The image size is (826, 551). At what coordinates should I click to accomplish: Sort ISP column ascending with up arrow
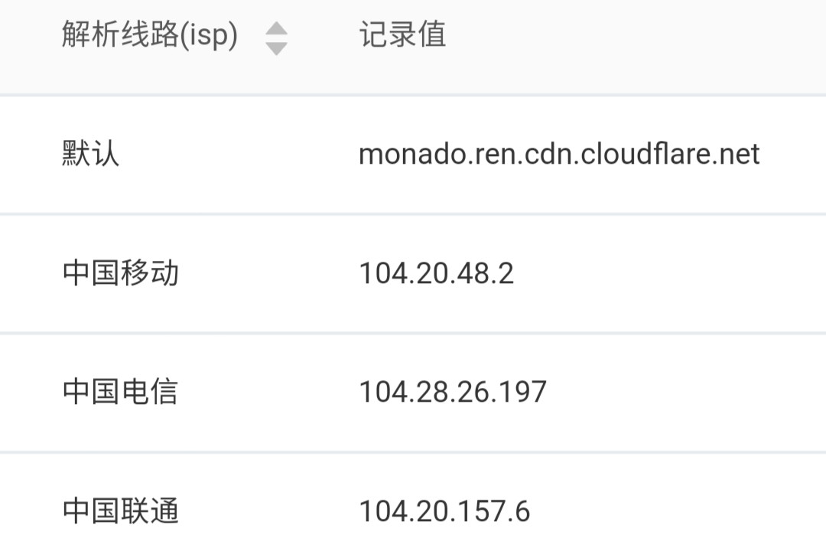click(x=276, y=29)
